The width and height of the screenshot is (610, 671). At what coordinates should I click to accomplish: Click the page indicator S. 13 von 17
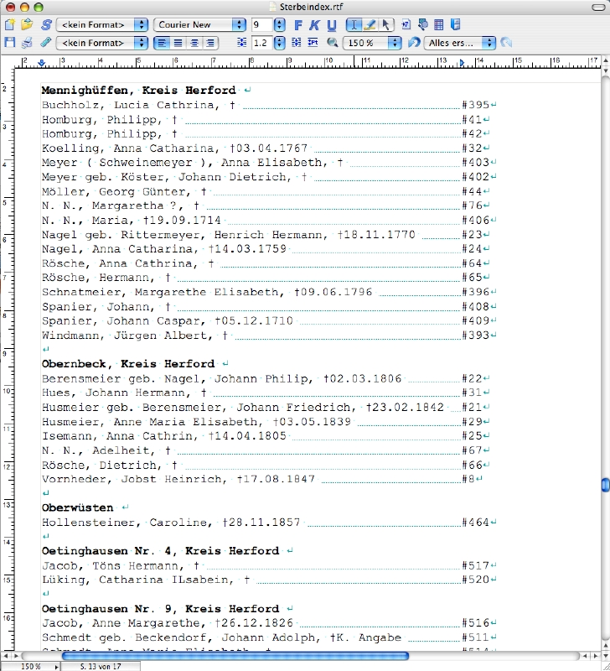[98, 666]
